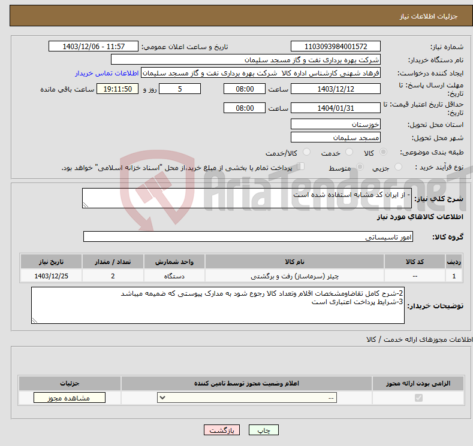Select the کالا radio button

point(383,152)
